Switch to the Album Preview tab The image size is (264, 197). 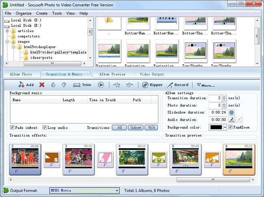point(113,74)
